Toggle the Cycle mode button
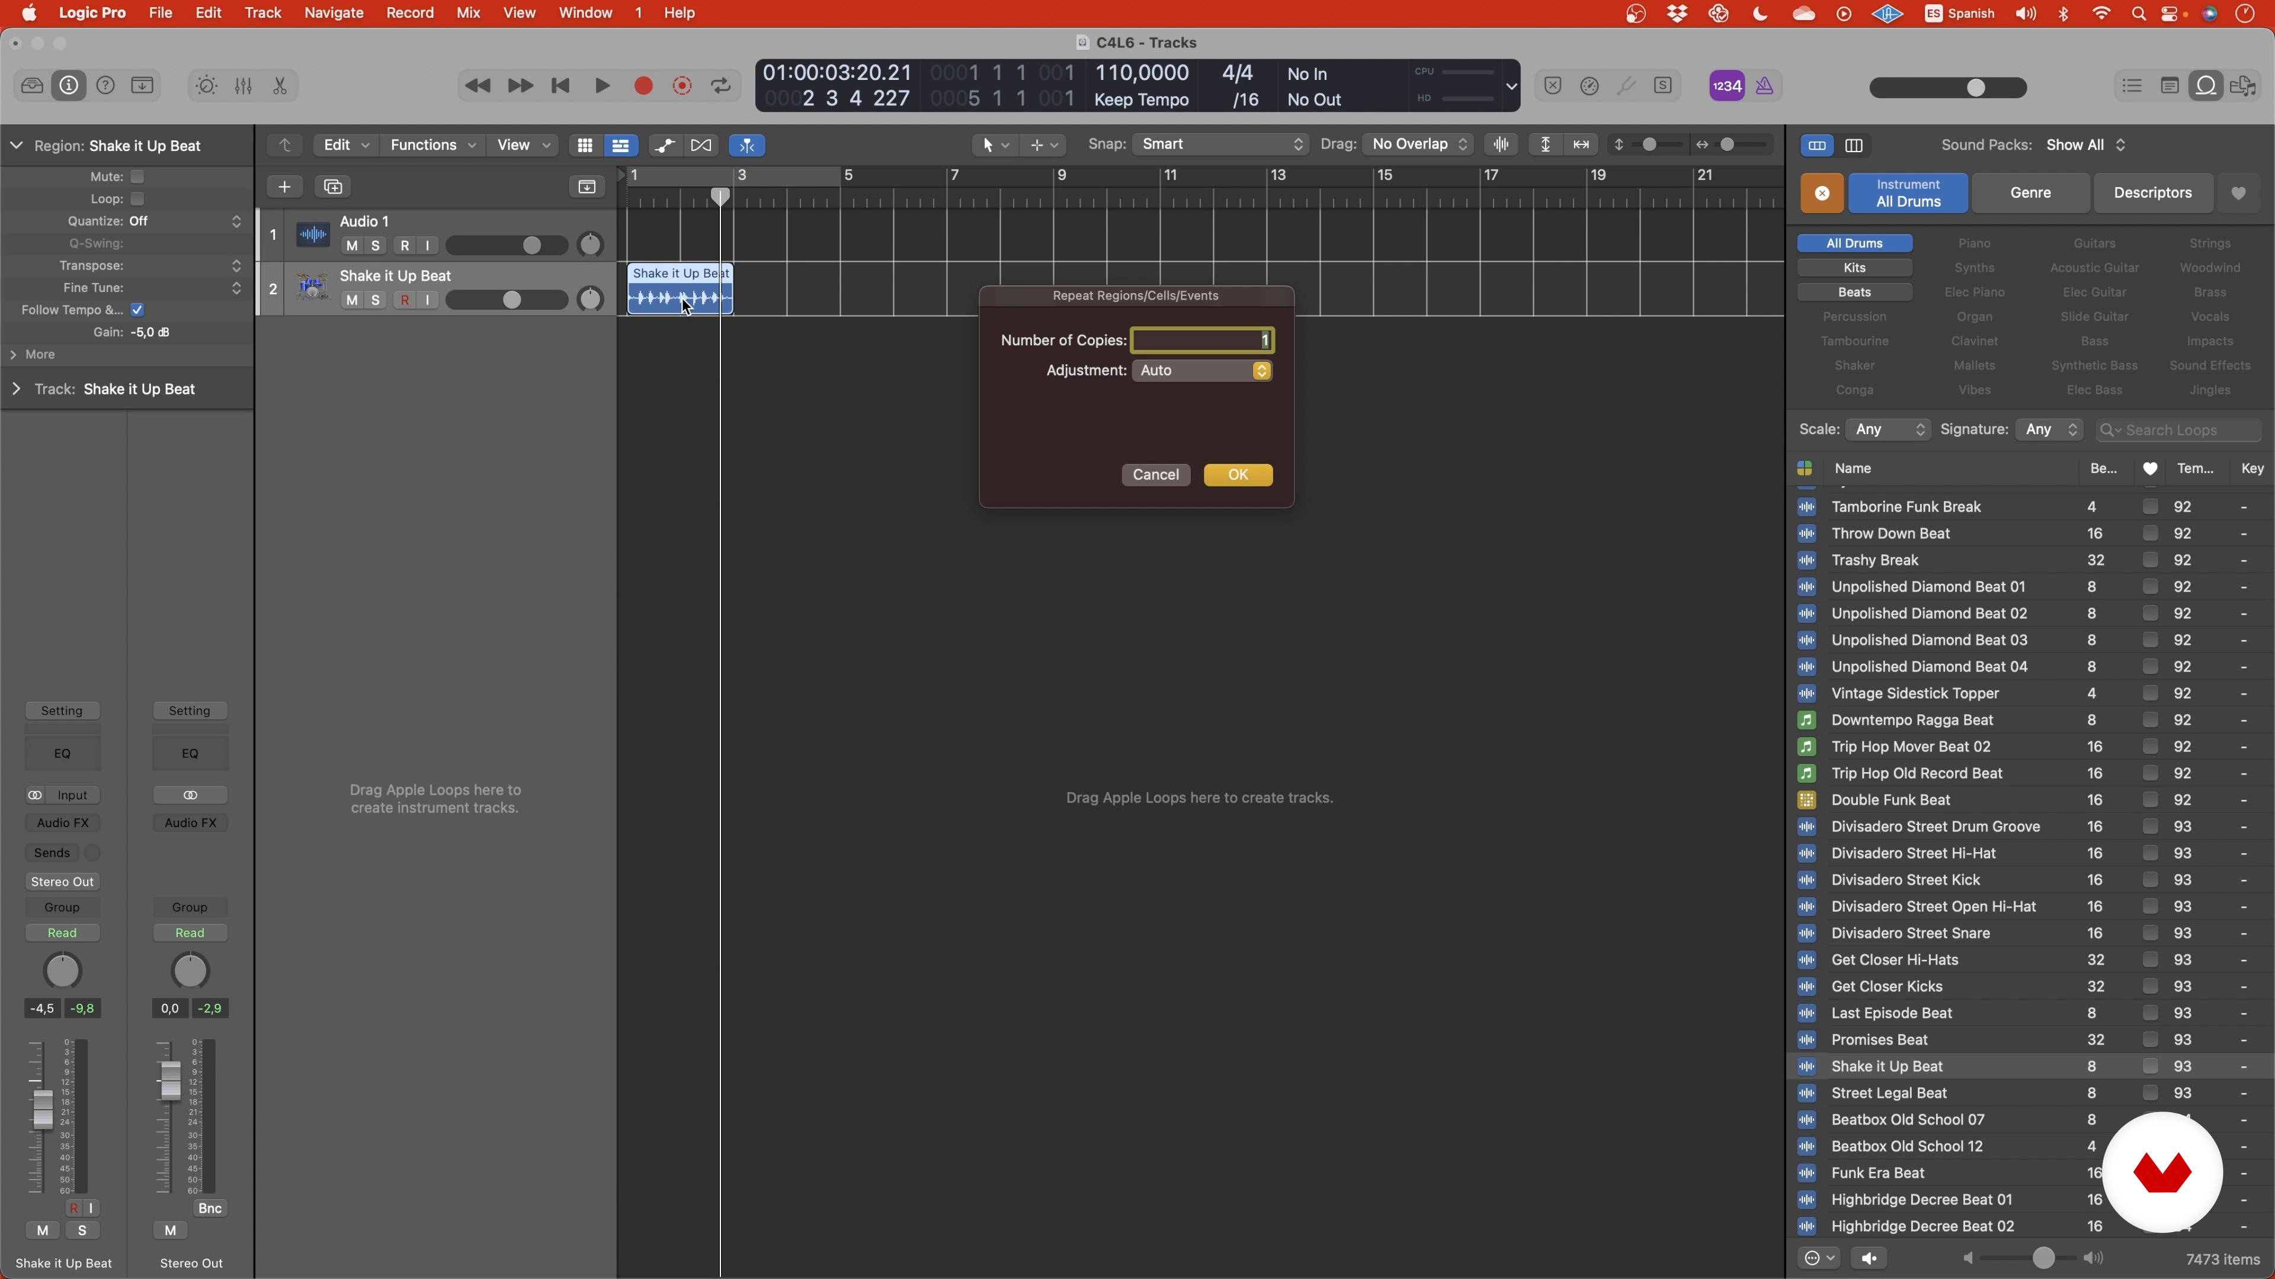Screen dimensions: 2275x1279 click(720, 86)
